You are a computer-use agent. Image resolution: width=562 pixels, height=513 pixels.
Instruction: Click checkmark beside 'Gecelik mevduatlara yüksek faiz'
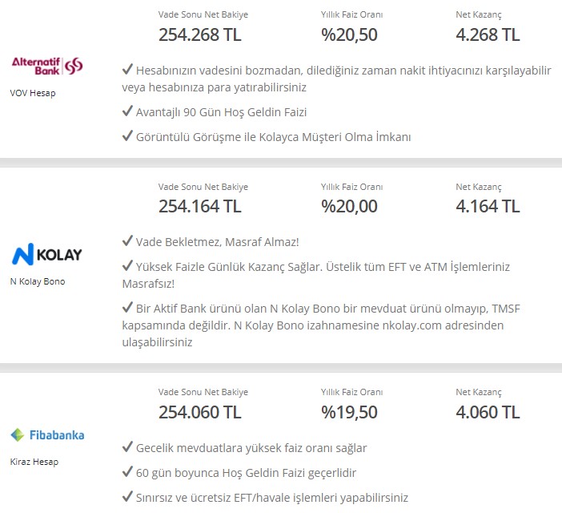click(127, 446)
